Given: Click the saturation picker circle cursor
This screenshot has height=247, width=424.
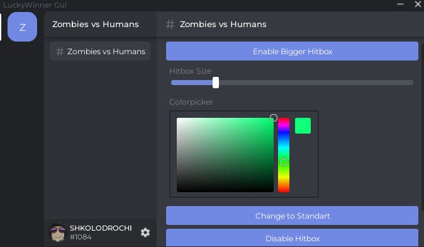Looking at the screenshot, I should 274,118.
